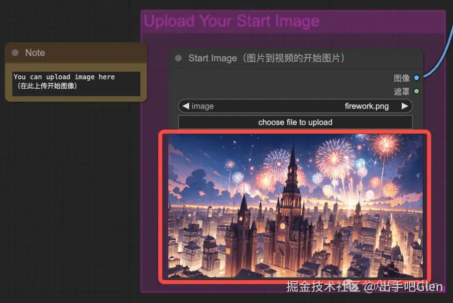Screen dimensions: 453x303
Task: Click the gray status dot beside Start Image title
Action: coord(178,58)
